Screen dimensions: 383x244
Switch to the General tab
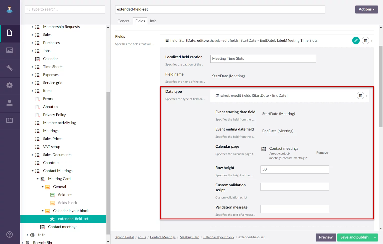(124, 21)
